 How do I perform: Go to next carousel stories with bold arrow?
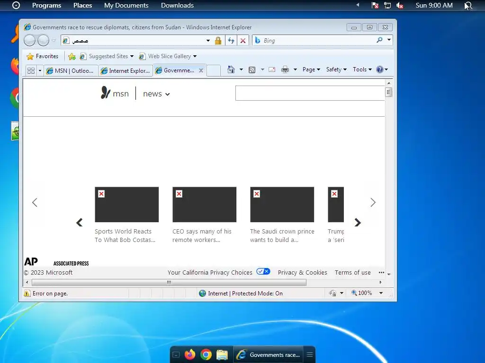pyautogui.click(x=358, y=222)
